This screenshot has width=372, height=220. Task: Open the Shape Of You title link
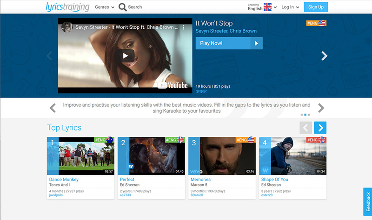pos(275,180)
